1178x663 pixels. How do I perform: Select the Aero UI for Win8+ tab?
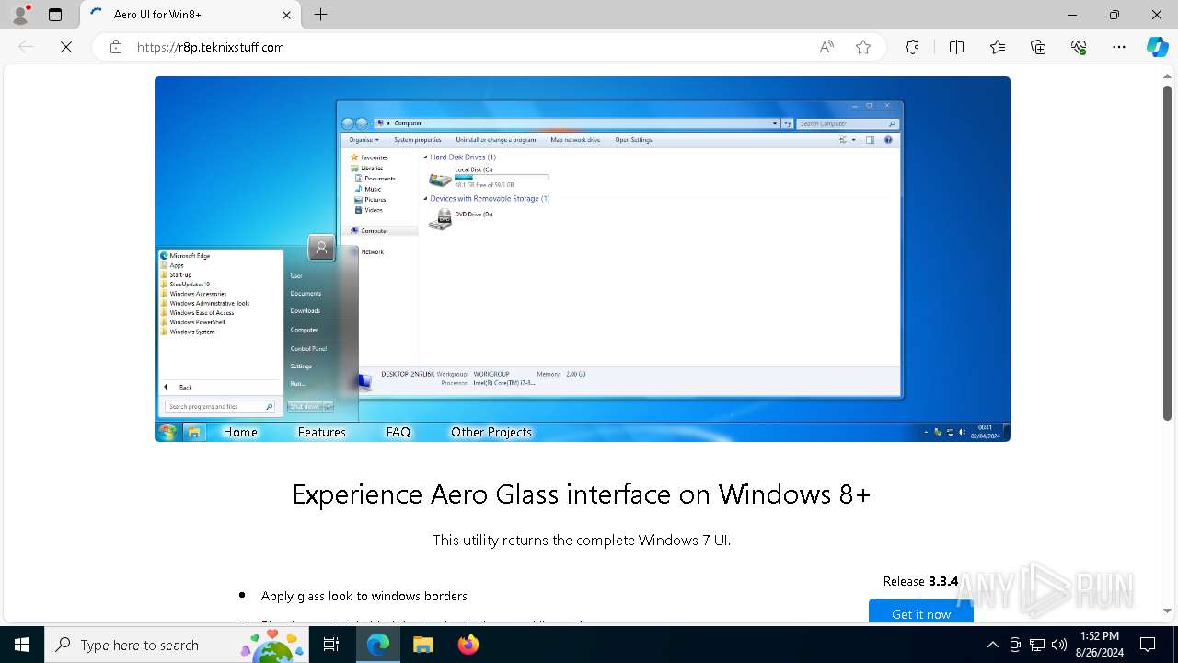point(191,15)
